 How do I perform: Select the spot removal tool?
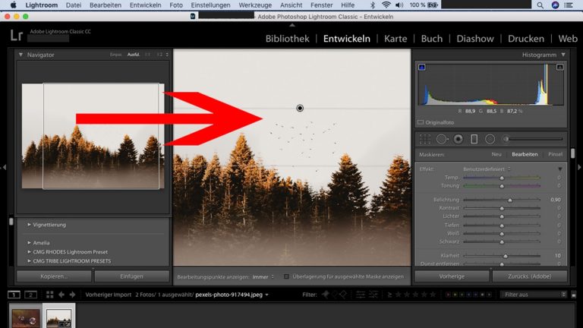click(x=442, y=139)
